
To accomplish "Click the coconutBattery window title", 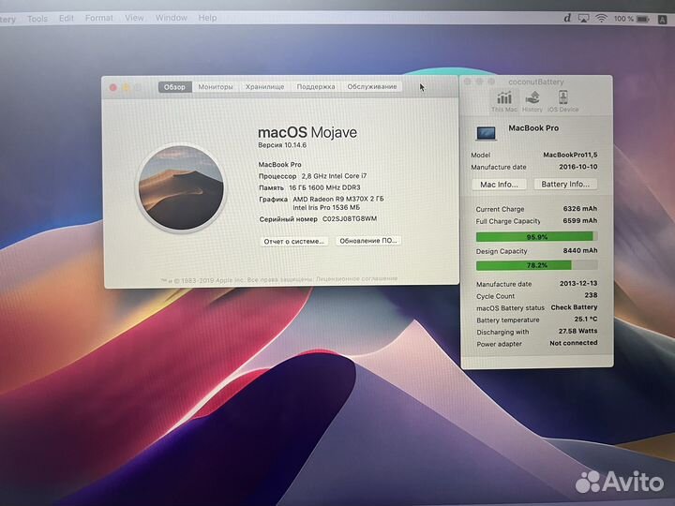I will (536, 82).
